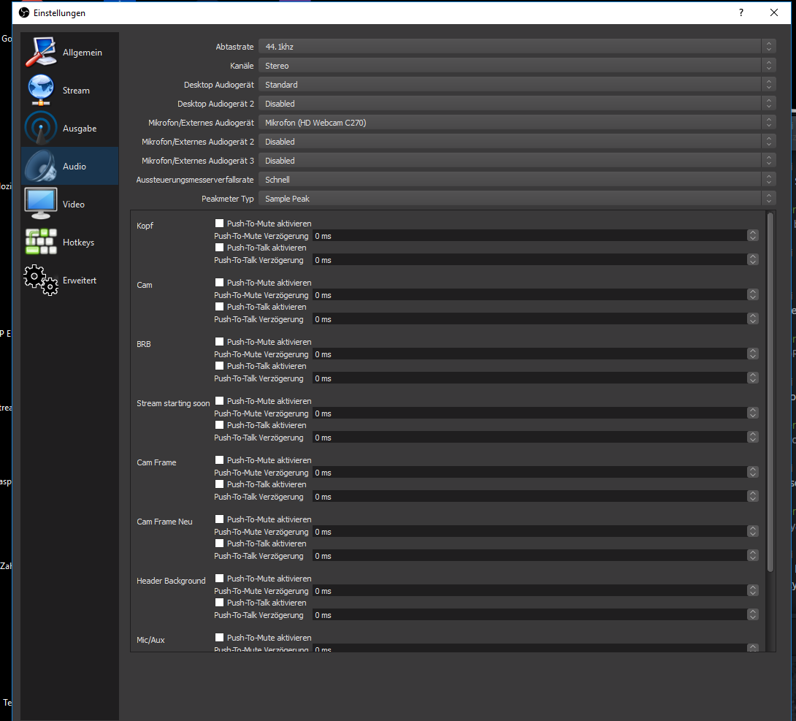Switch to the Video tab label
The height and width of the screenshot is (721, 796).
(x=74, y=204)
